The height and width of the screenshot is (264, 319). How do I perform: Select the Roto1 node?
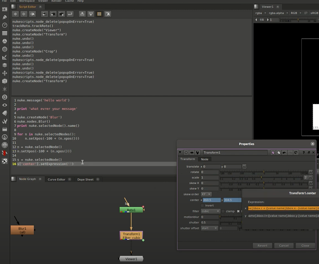click(131, 210)
